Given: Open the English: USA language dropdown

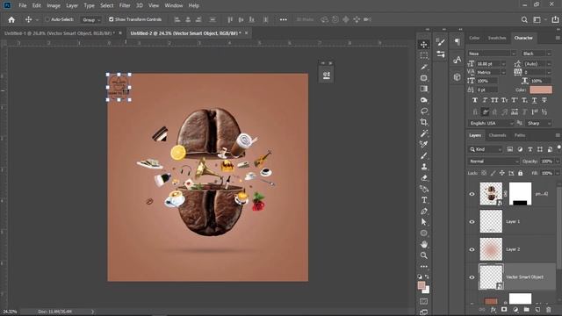Looking at the screenshot, I should click(x=491, y=123).
